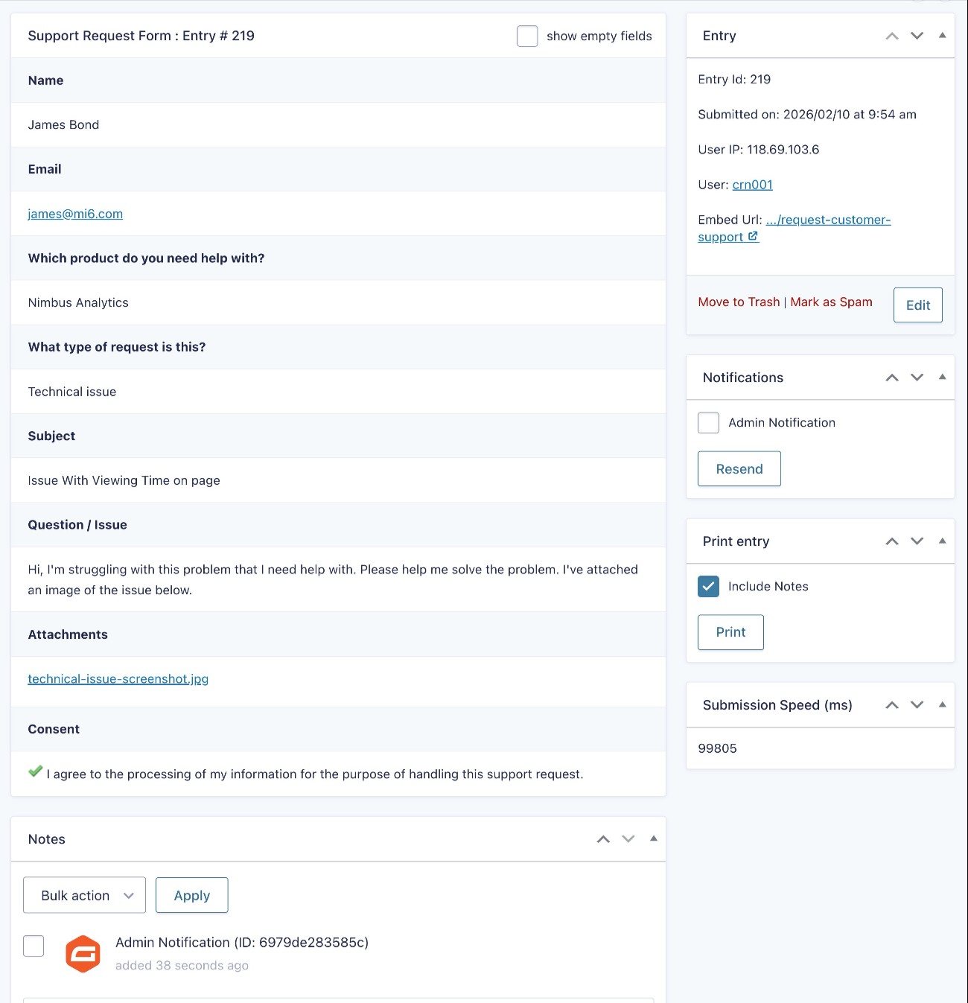Click the Edit button for the entry
968x1003 pixels.
point(917,305)
